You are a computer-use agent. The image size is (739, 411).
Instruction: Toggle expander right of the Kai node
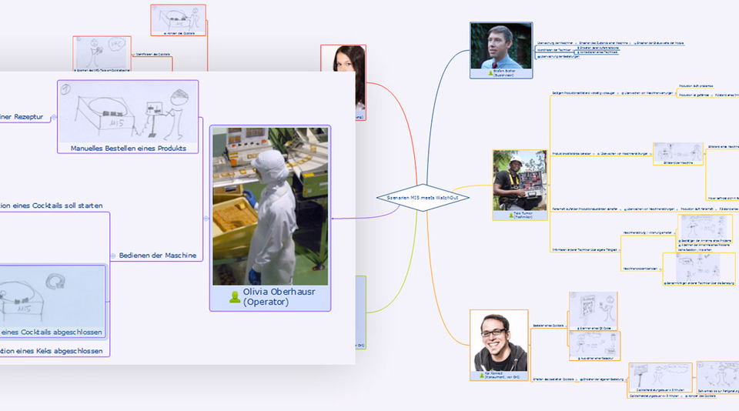point(530,346)
